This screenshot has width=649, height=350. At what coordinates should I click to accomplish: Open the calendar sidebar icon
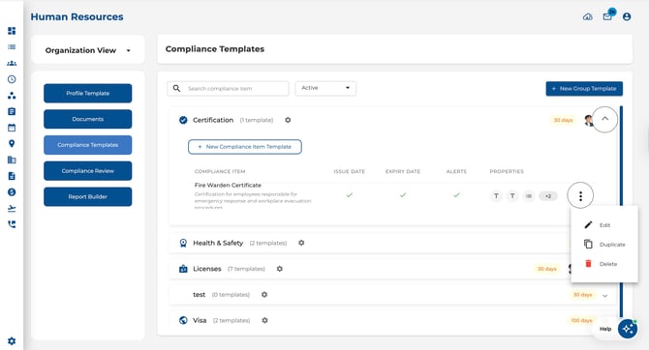click(x=12, y=128)
